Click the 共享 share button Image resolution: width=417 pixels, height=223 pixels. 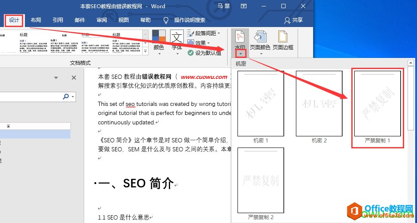(x=294, y=20)
